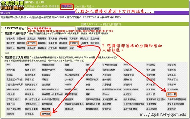The height and width of the screenshot is (119, 190).
Task: Go to 聯播看板 in the top navigation
Action: pos(54,6)
